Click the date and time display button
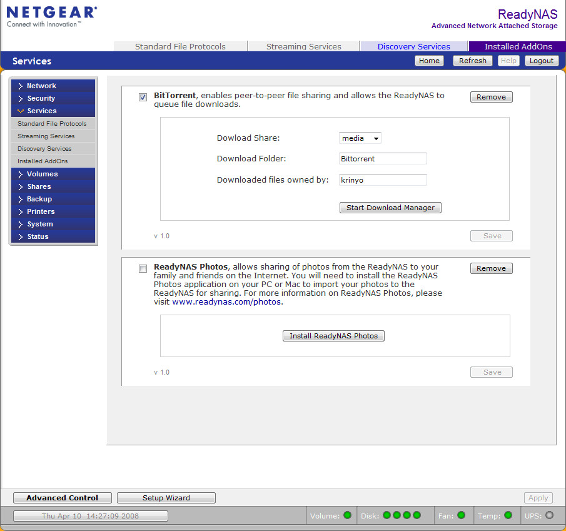The width and height of the screenshot is (566, 531). click(90, 516)
